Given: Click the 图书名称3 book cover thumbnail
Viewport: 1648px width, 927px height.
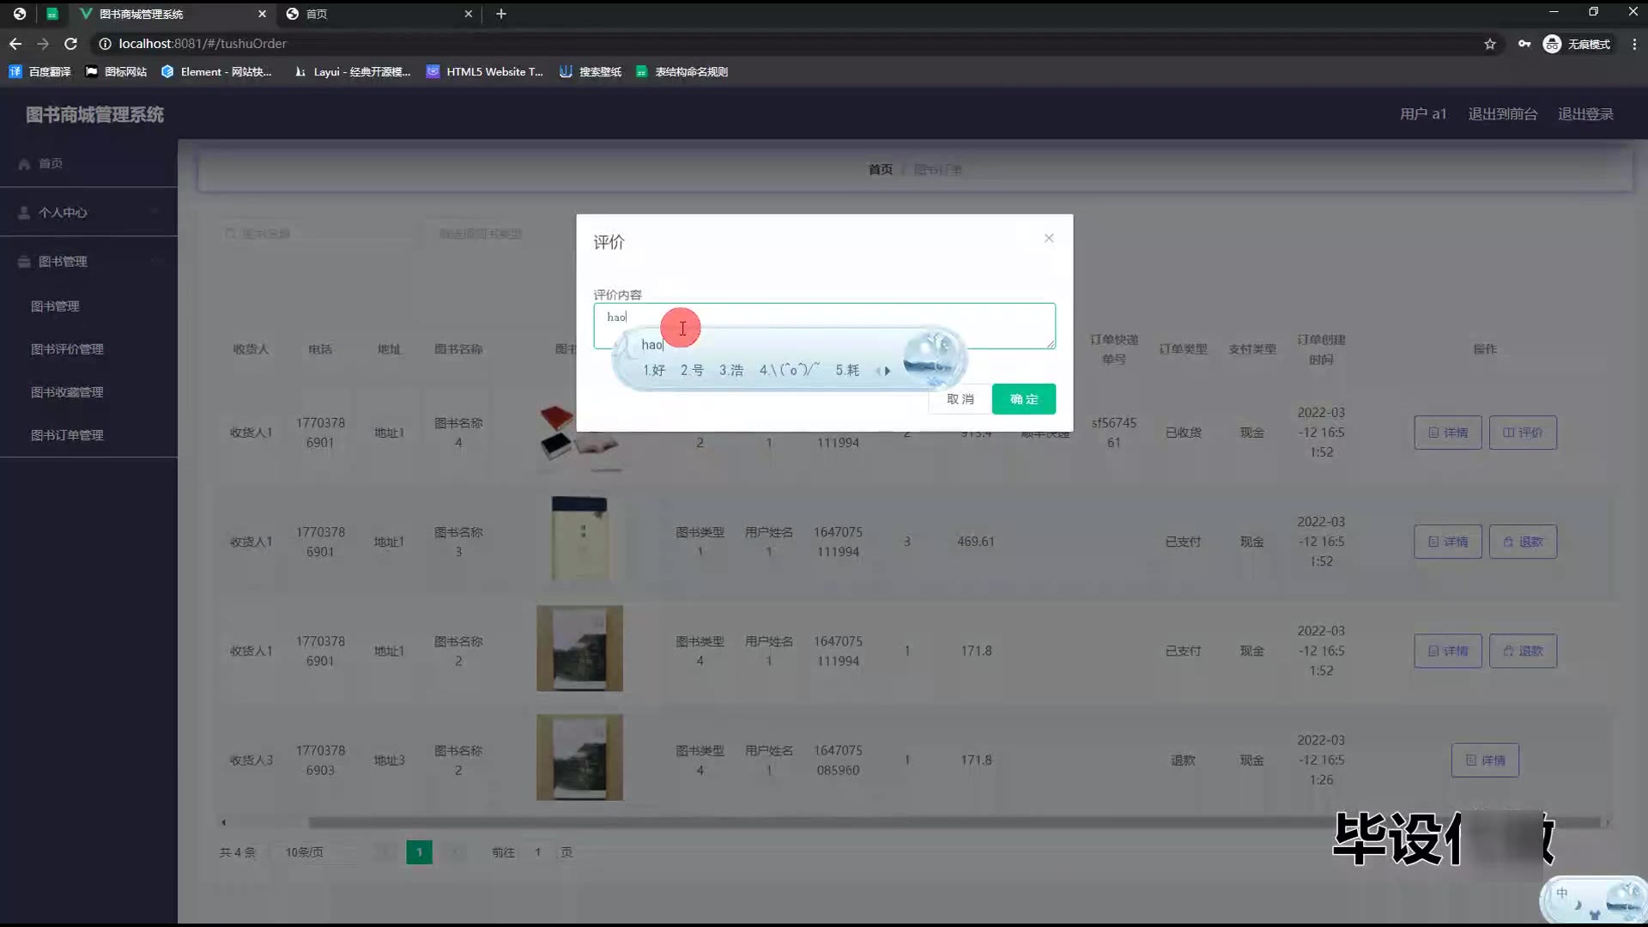Looking at the screenshot, I should click(579, 539).
